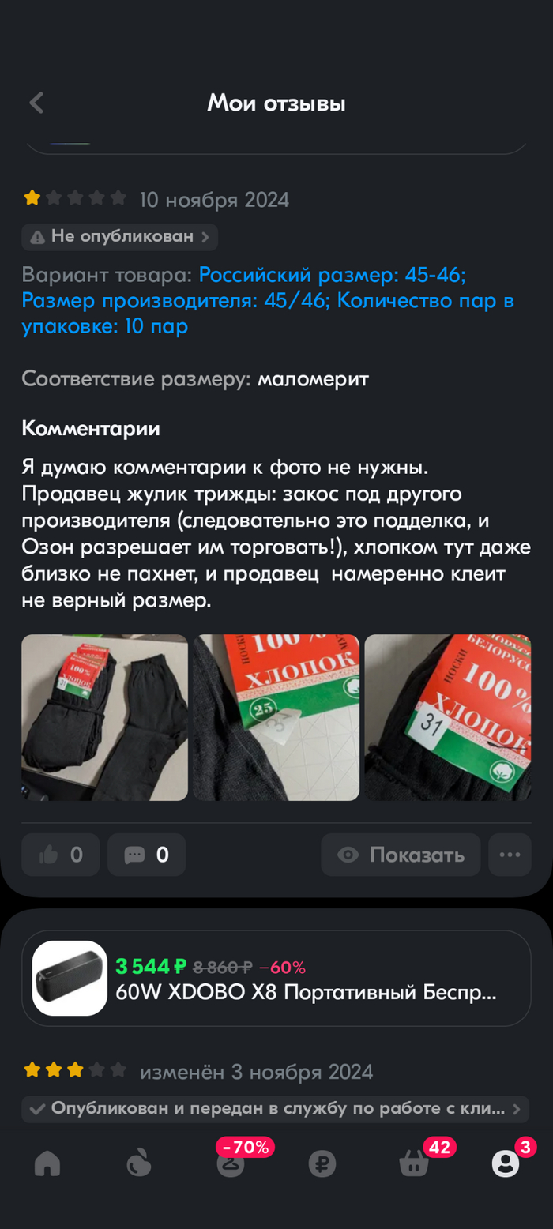The image size is (553, 1229).
Task: Like the review with thumbs-up button
Action: [61, 855]
